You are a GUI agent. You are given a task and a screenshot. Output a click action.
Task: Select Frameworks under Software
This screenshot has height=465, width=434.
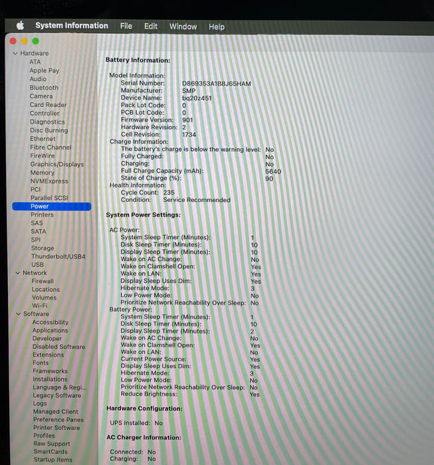point(50,371)
